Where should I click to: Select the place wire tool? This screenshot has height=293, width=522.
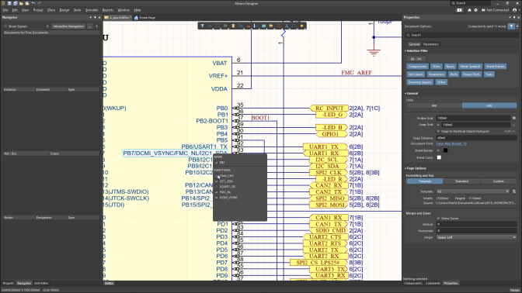[x=241, y=26]
